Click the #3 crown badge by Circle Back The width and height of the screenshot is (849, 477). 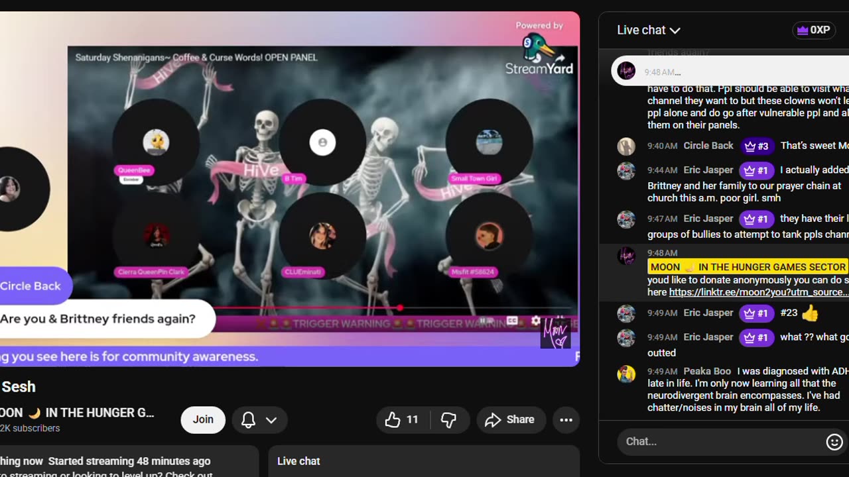(x=757, y=146)
